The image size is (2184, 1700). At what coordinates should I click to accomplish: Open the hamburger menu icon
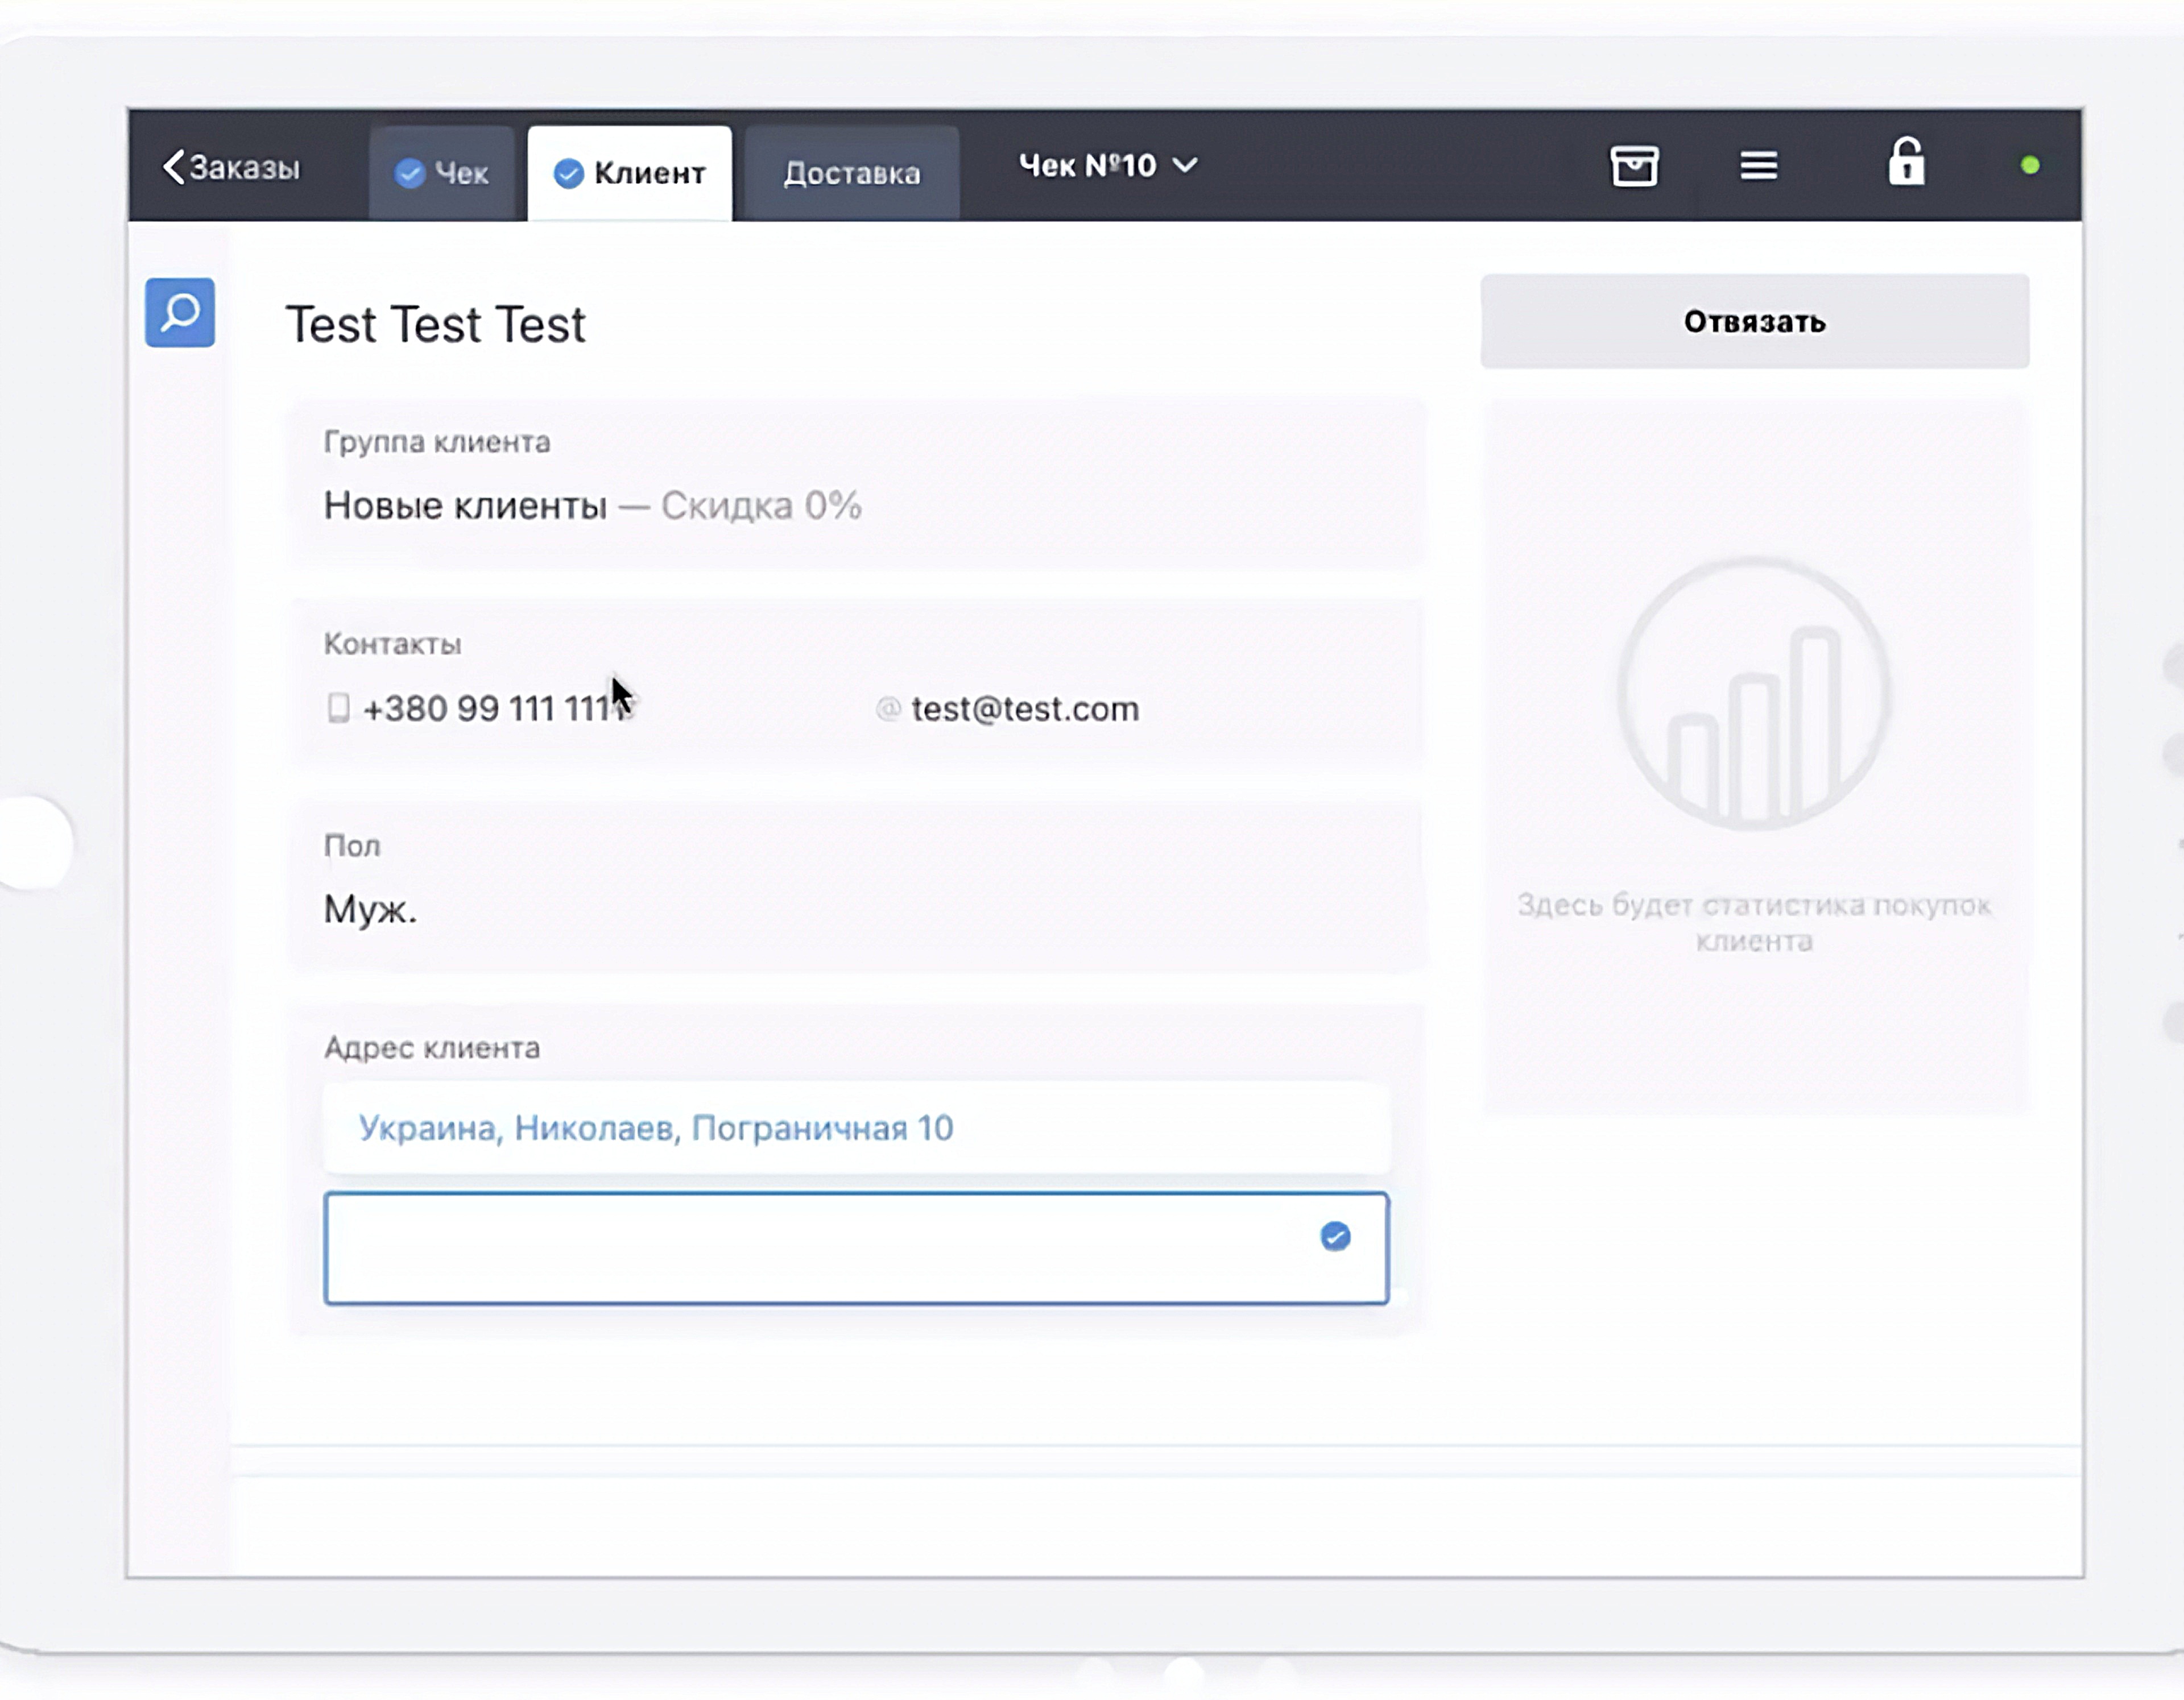(1758, 166)
